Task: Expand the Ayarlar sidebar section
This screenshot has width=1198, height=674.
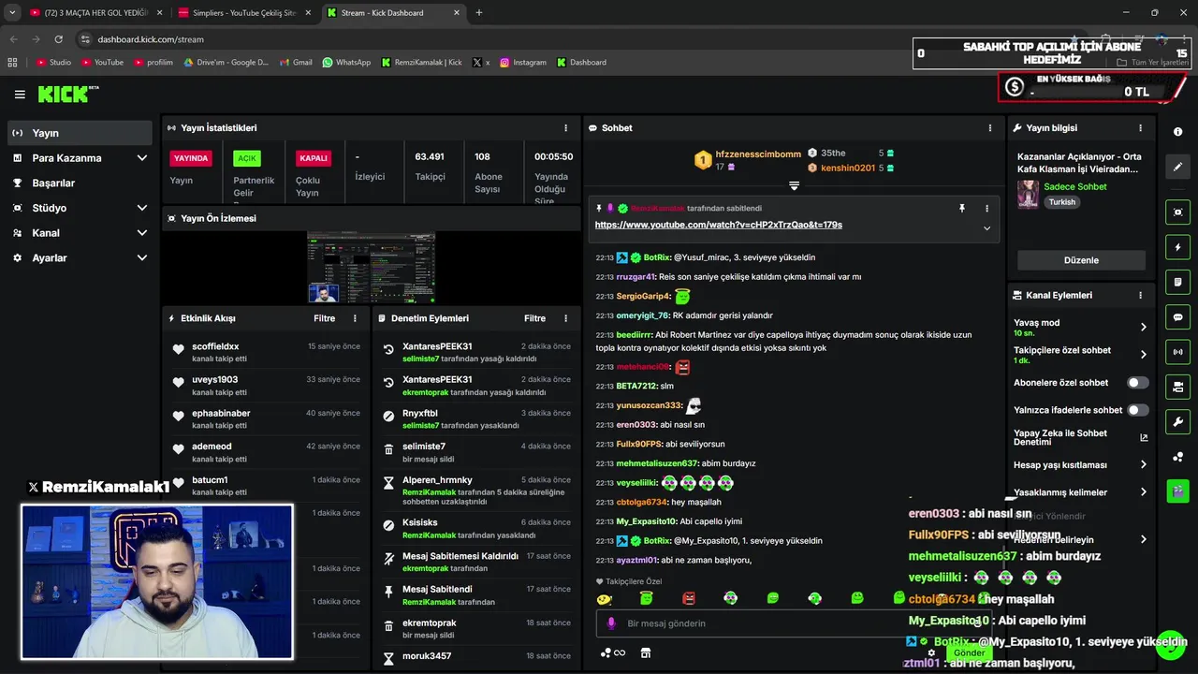Action: [142, 257]
